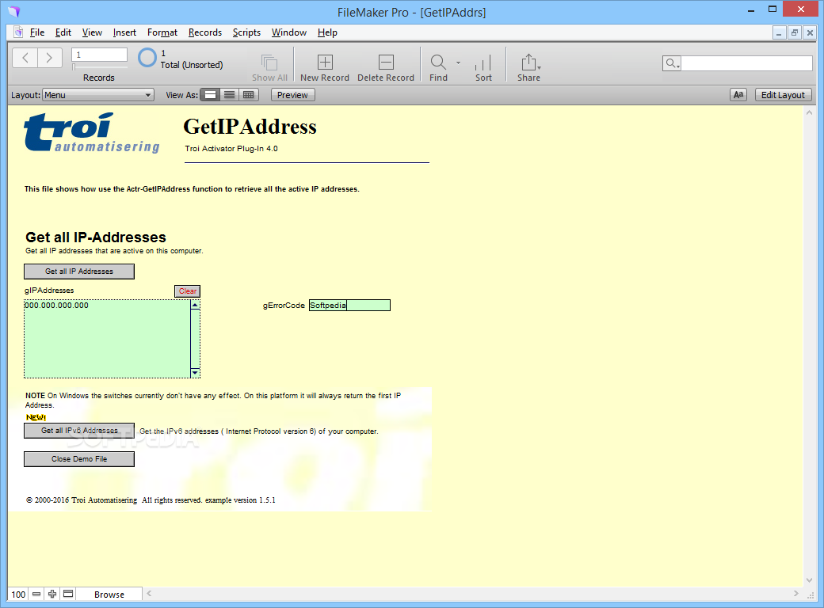Viewport: 824px width, 608px height.
Task: Type in the quick find search field
Action: pyautogui.click(x=746, y=63)
